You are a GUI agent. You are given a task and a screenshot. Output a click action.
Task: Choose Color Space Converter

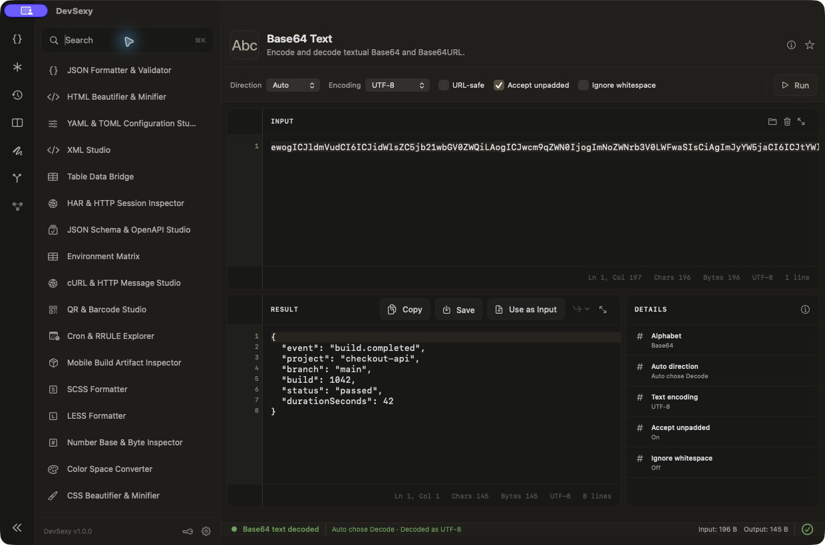coord(127,469)
